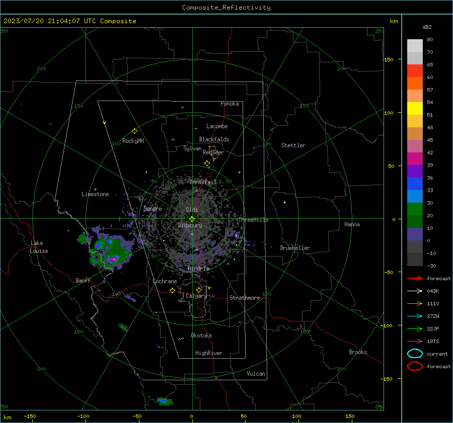
Task: Click the Olds label
Action: (x=192, y=210)
